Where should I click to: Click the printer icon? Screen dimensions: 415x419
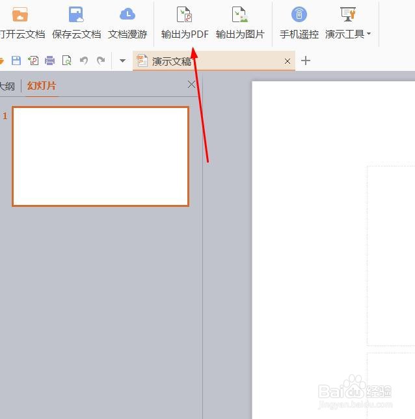[x=49, y=61]
